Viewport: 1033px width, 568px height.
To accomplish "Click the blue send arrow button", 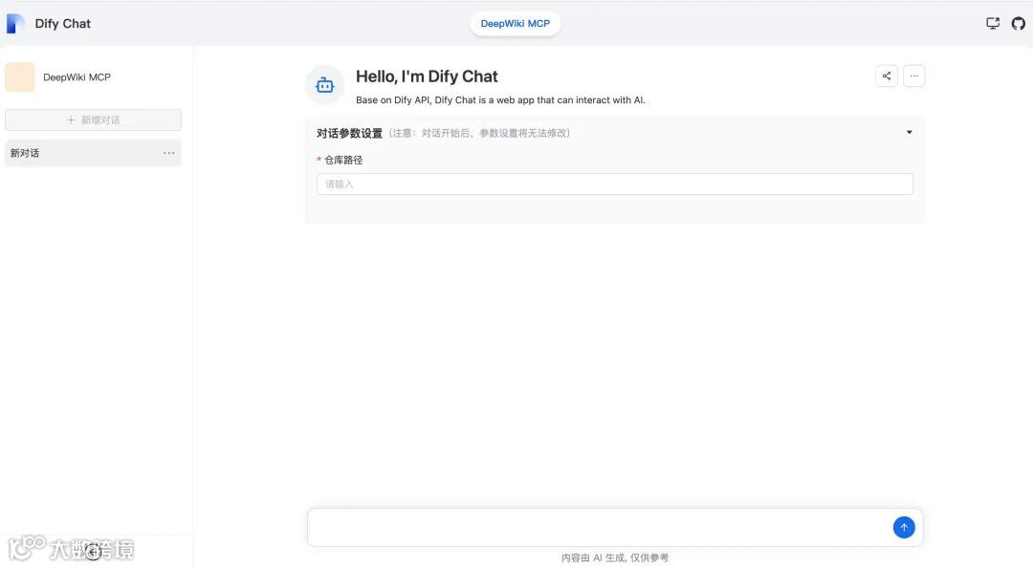I will click(x=904, y=527).
